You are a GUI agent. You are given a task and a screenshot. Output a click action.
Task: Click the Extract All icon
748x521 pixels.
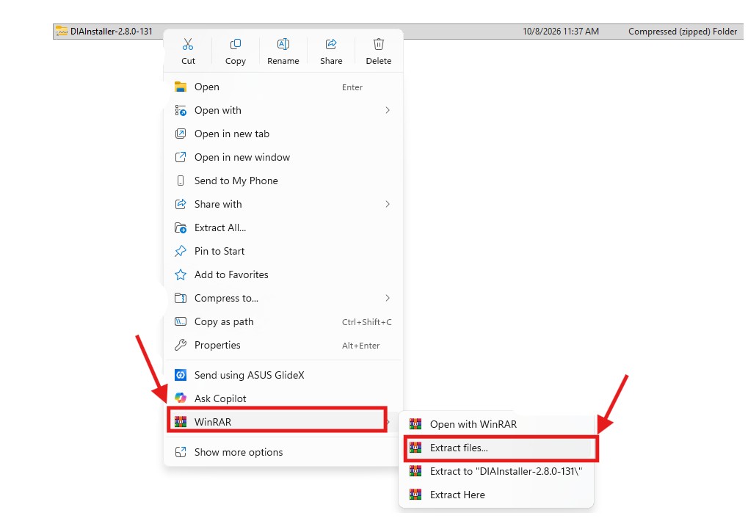pos(181,227)
